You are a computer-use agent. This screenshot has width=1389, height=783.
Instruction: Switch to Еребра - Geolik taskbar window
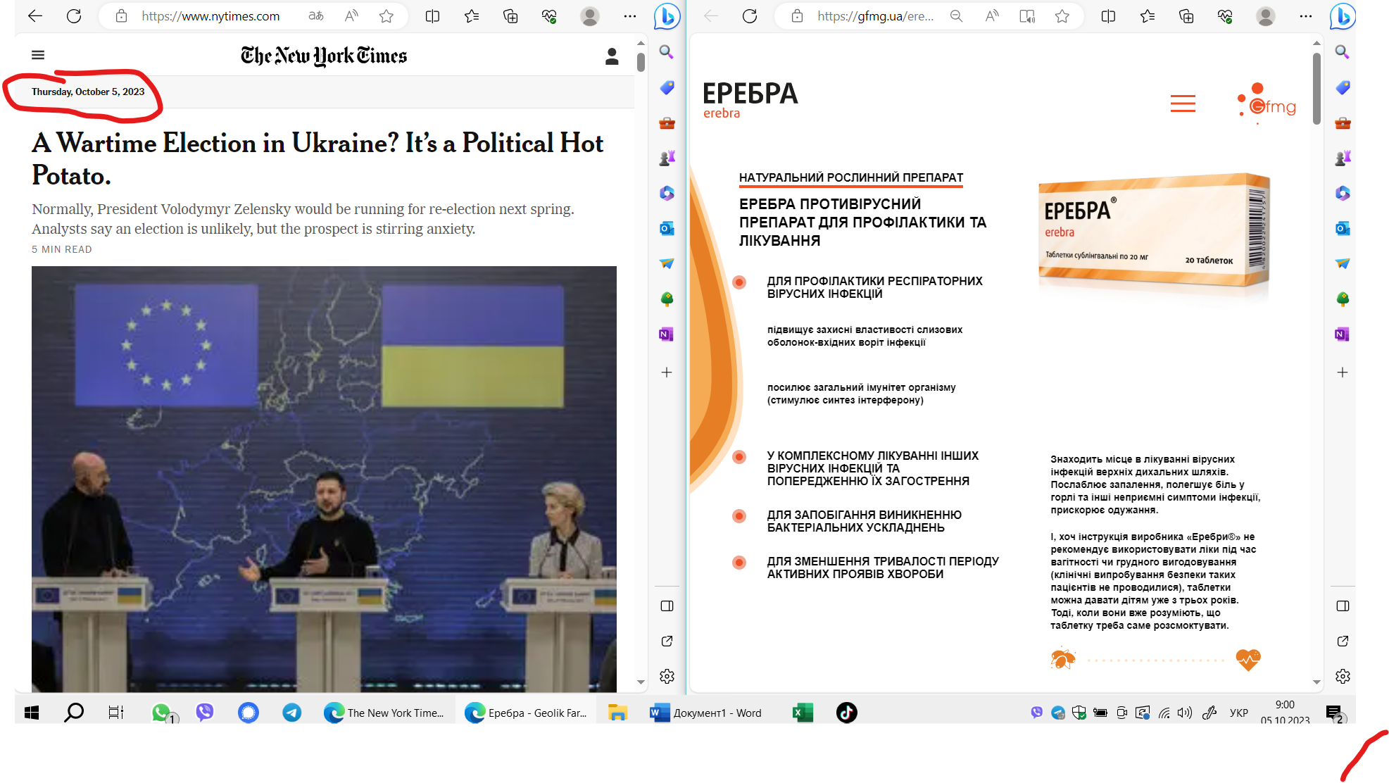tap(526, 713)
